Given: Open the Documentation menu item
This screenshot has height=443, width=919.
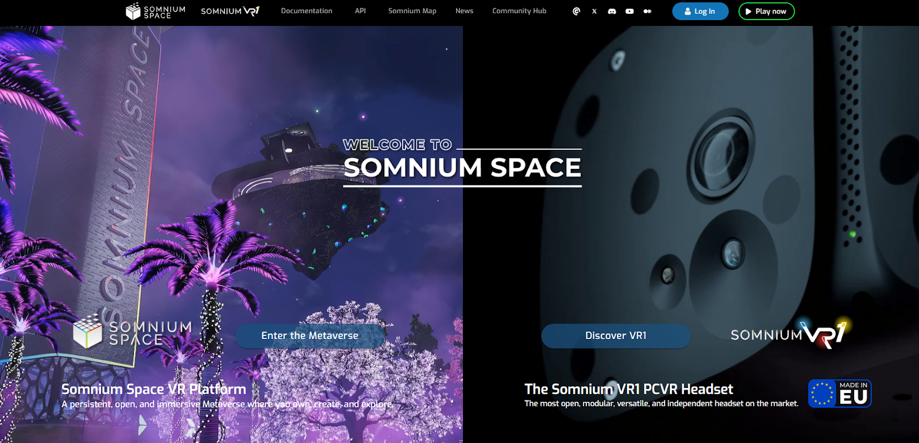Looking at the screenshot, I should pyautogui.click(x=307, y=11).
